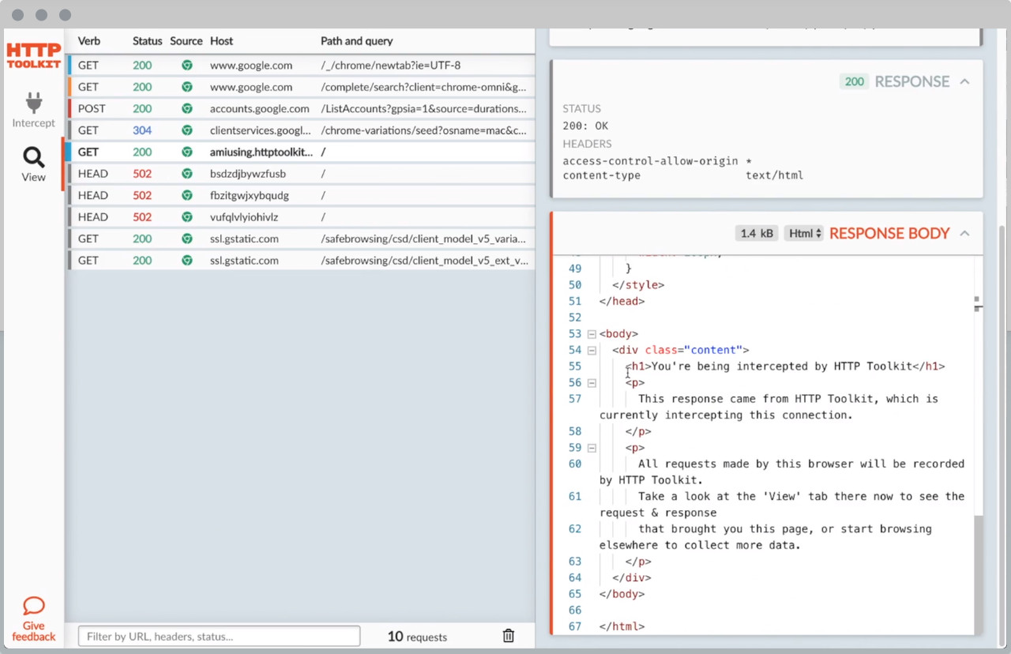The width and height of the screenshot is (1011, 654).
Task: Select the amiusing.httptoolkit request row
Action: 301,152
